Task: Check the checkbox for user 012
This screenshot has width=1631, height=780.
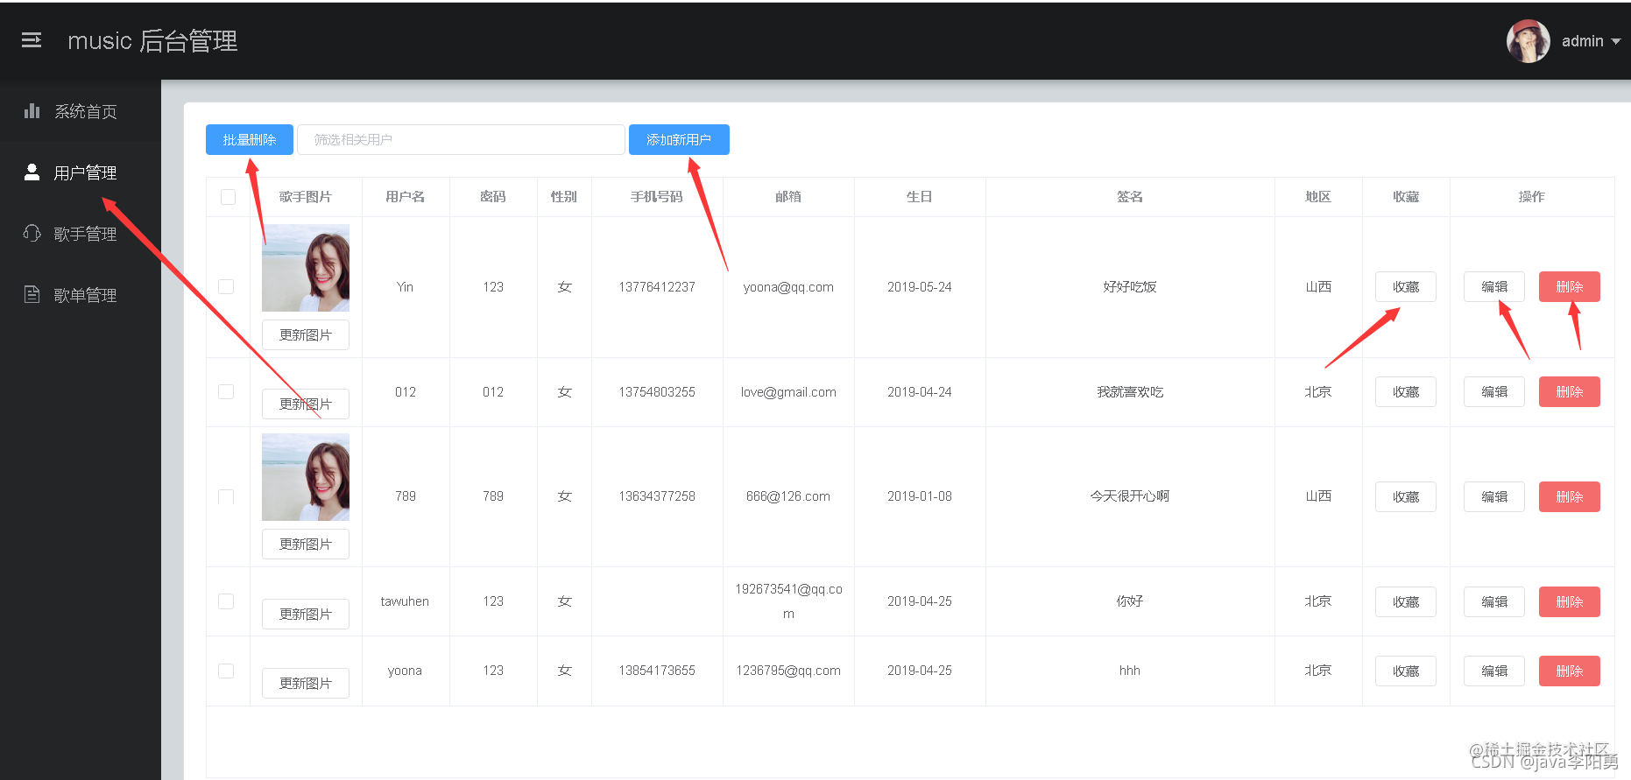Action: point(226,391)
